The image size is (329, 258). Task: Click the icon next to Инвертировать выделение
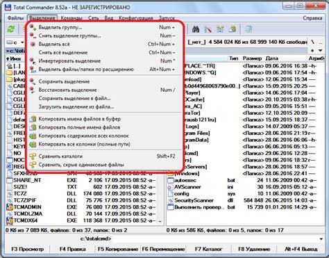[x=33, y=61]
